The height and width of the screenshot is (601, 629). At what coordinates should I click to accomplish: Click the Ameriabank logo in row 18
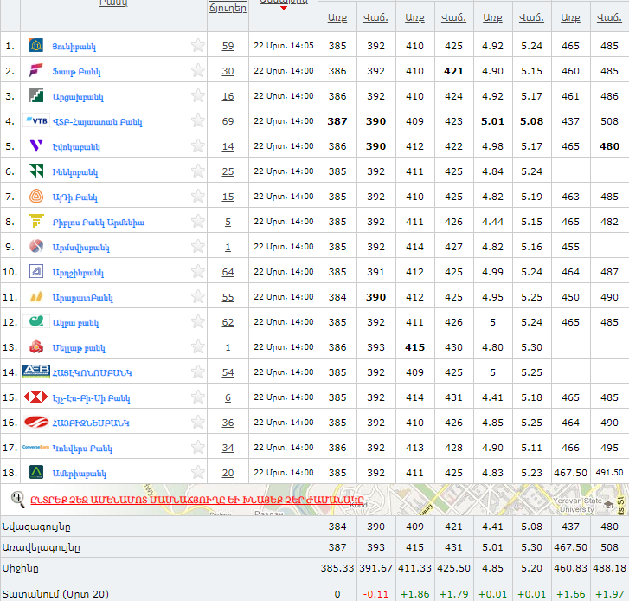[x=36, y=472]
